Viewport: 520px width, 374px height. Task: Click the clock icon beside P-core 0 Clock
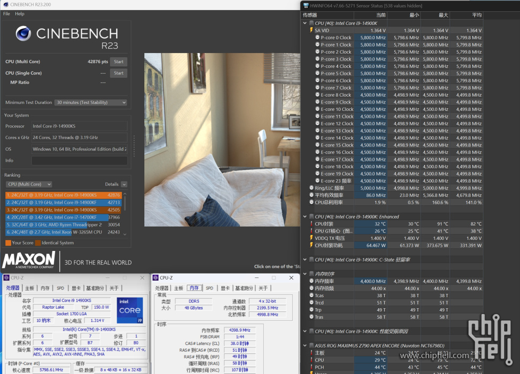317,38
